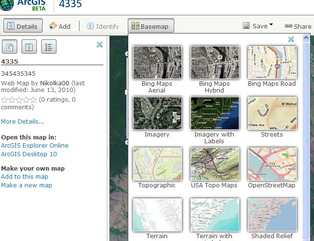Activate the Identify tool

coord(102,26)
